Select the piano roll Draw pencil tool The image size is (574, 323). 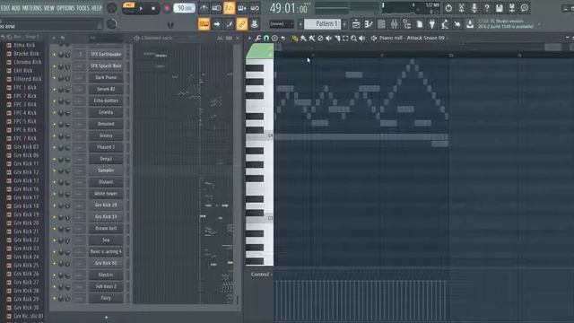295,38
